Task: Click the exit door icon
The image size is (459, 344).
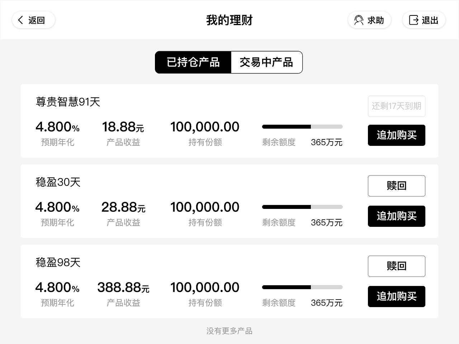Action: (414, 20)
